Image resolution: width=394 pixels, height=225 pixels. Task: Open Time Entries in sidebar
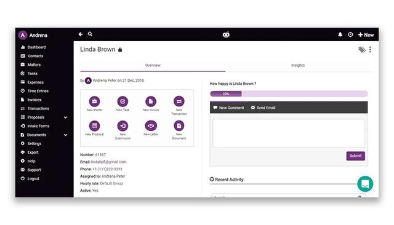click(x=38, y=91)
